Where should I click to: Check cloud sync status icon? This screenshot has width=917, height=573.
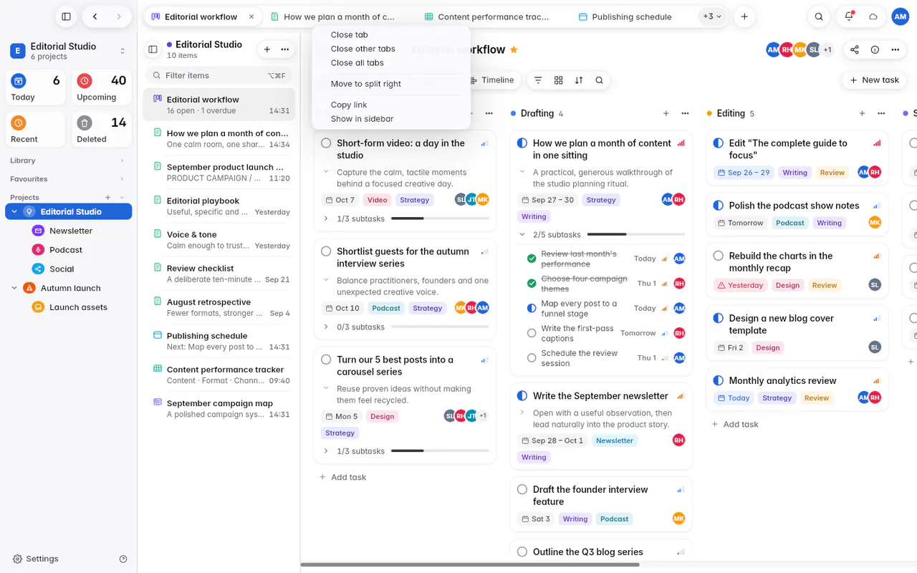click(873, 16)
